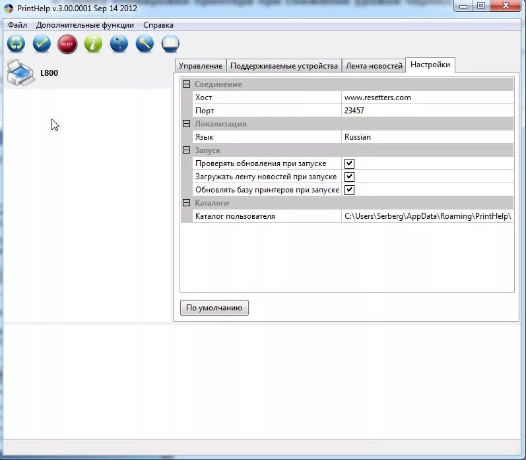
Task: Click the www.resetters.com host field
Action: 428,98
